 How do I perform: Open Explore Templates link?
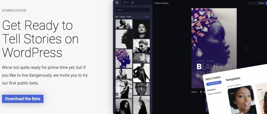pyautogui.click(x=215, y=93)
